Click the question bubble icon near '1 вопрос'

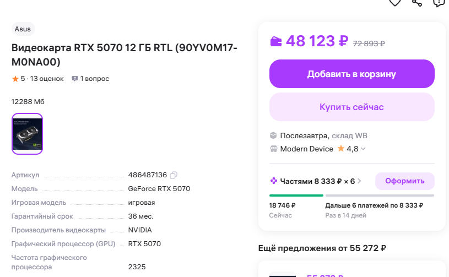click(75, 79)
